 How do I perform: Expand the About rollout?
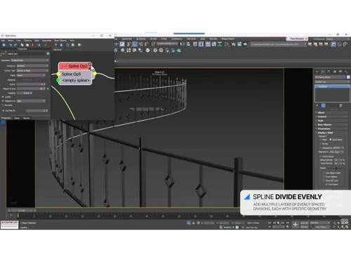(331, 113)
